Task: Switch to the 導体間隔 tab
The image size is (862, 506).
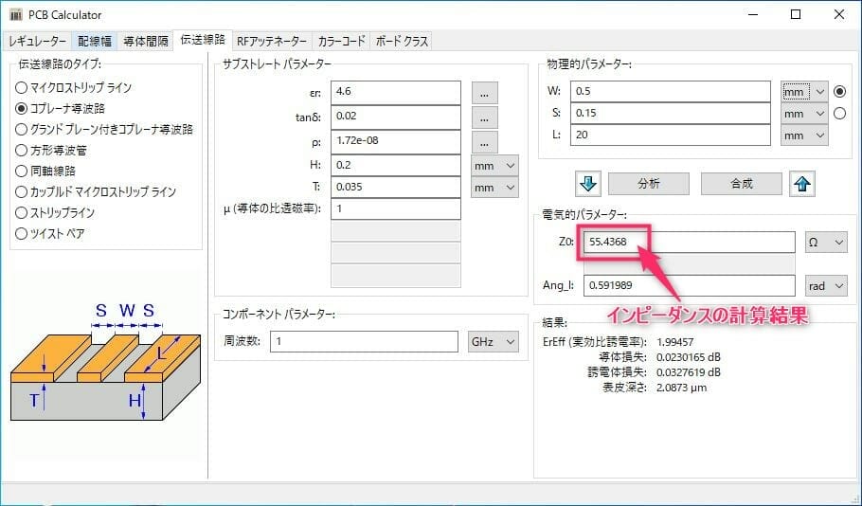Action: coord(146,42)
